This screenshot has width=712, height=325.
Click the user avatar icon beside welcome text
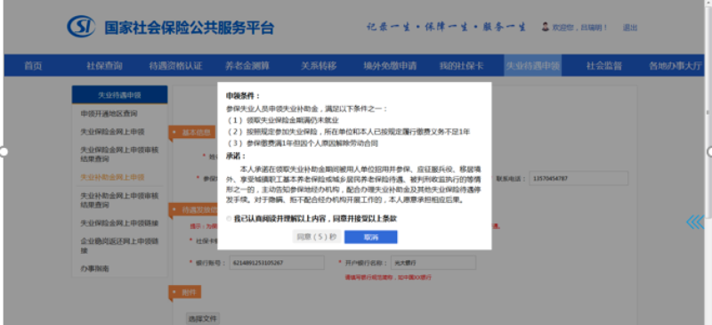546,27
